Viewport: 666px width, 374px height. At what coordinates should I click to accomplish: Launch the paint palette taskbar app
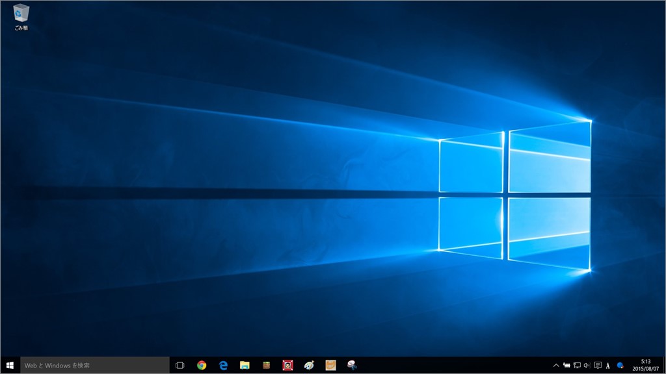(309, 366)
